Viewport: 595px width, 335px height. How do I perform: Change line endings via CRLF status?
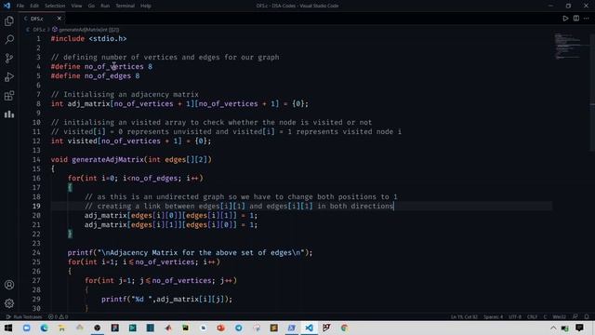532,316
